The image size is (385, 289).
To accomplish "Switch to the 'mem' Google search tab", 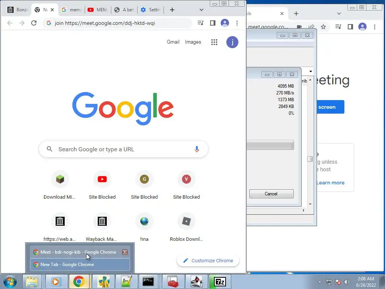I will click(x=71, y=10).
